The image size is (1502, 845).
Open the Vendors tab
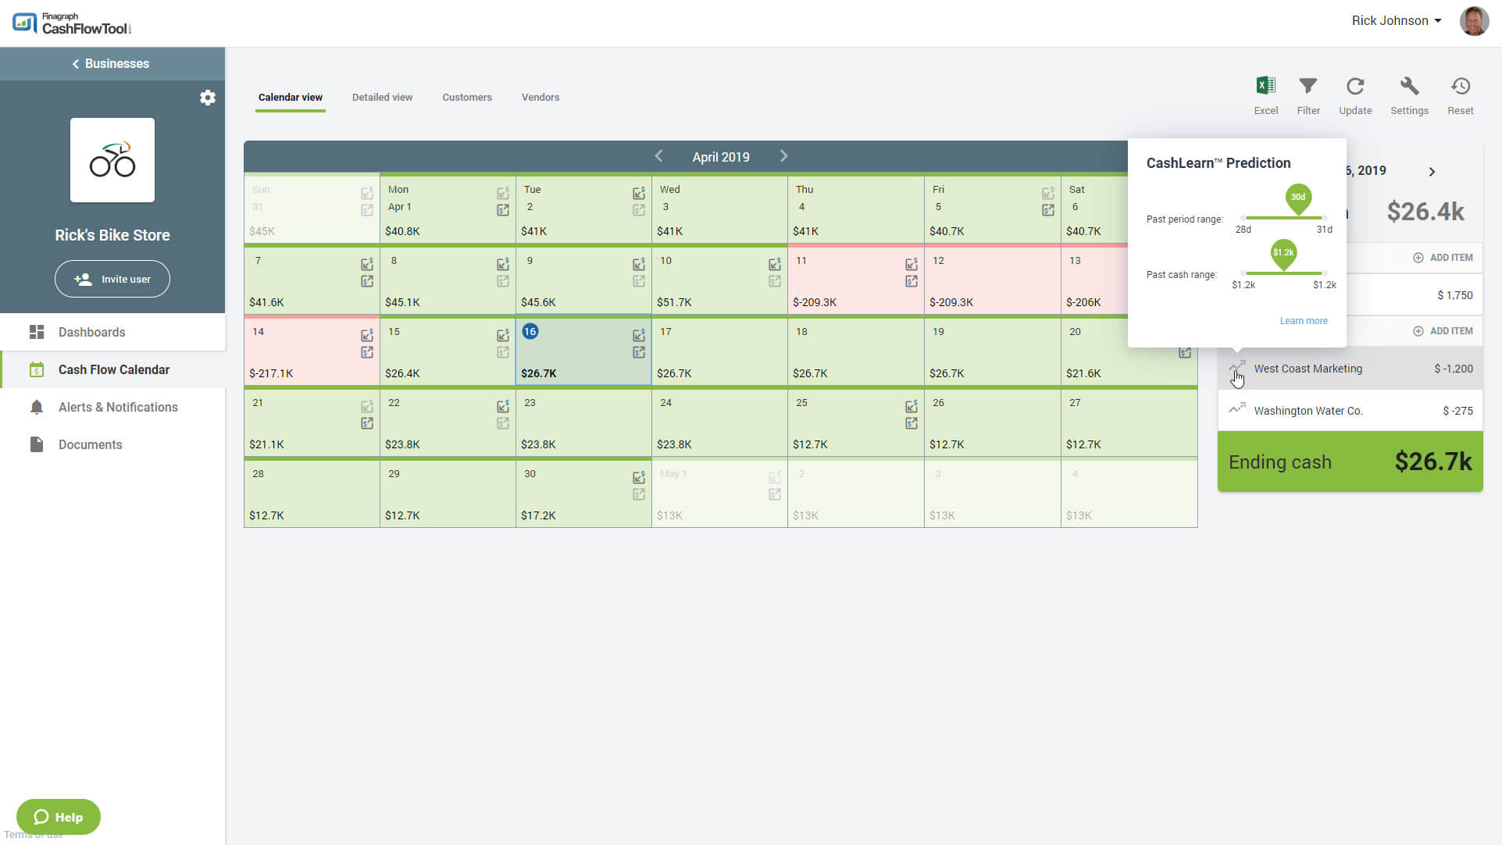(x=541, y=98)
